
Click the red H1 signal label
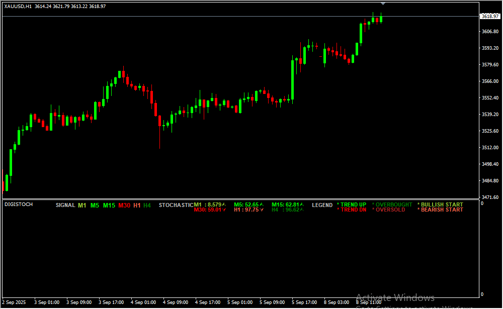pos(137,205)
